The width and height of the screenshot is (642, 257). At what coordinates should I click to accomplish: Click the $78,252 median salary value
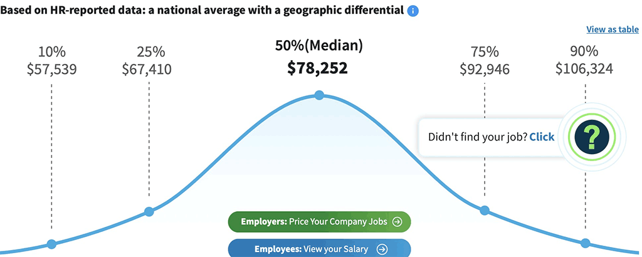317,68
